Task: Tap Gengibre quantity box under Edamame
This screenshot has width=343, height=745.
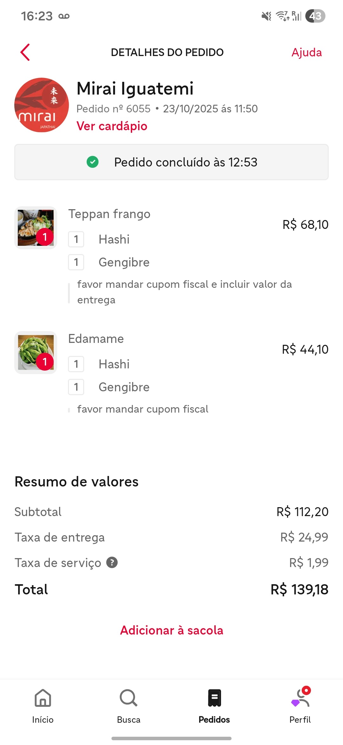Action: point(76,387)
